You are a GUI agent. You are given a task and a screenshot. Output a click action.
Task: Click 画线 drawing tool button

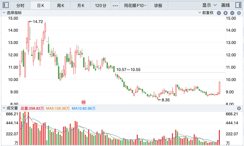point(226,5)
